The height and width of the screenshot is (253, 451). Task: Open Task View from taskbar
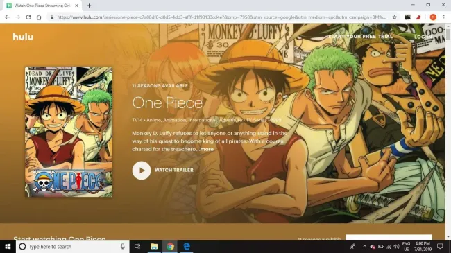(x=137, y=246)
